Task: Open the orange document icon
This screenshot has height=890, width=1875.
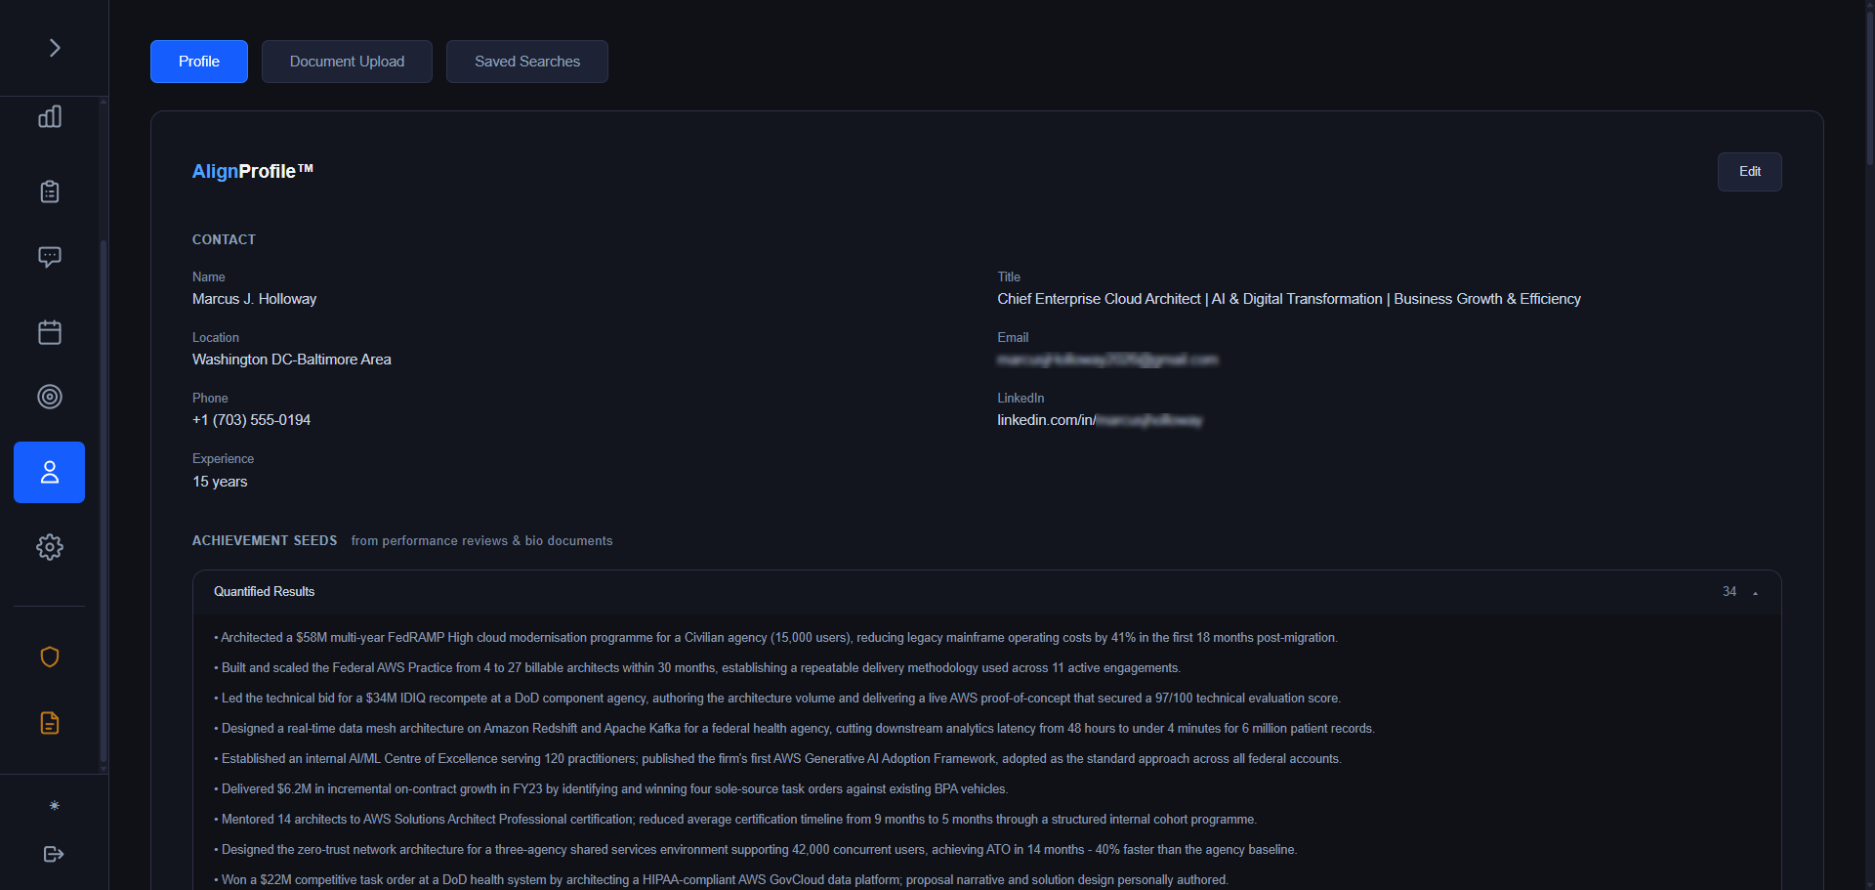Action: [x=50, y=723]
